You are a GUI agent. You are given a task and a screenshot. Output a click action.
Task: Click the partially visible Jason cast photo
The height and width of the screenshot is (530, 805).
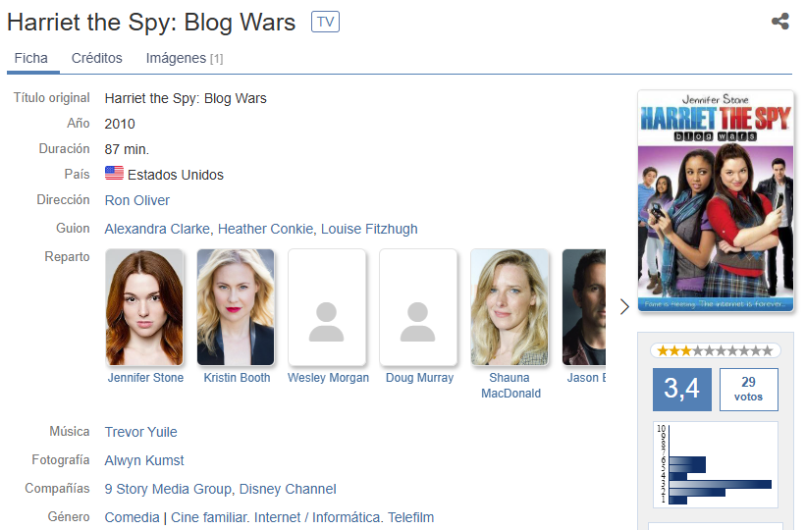click(x=584, y=307)
